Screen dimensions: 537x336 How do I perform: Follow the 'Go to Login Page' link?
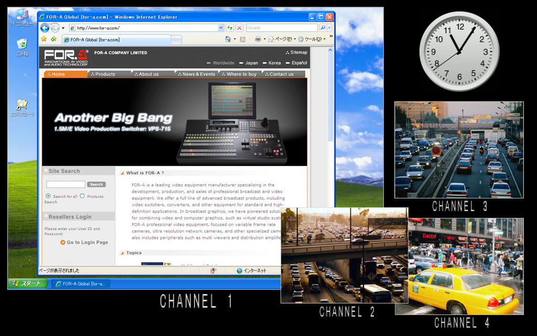(87, 243)
